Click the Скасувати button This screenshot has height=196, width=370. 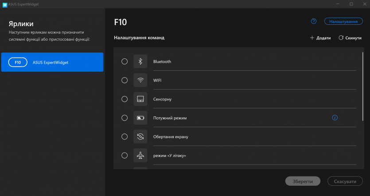(x=345, y=182)
